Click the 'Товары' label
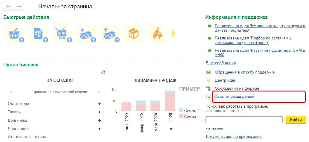309x142 pixels. tap(15, 112)
